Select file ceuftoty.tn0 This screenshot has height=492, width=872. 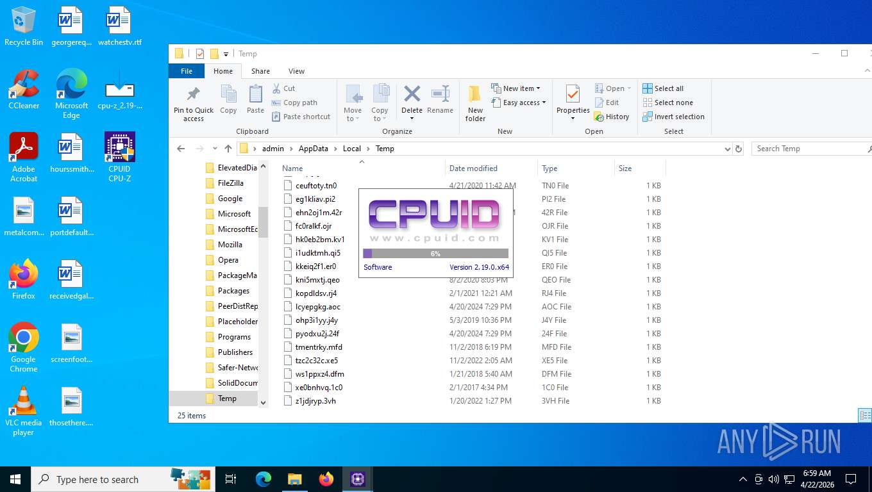(316, 186)
